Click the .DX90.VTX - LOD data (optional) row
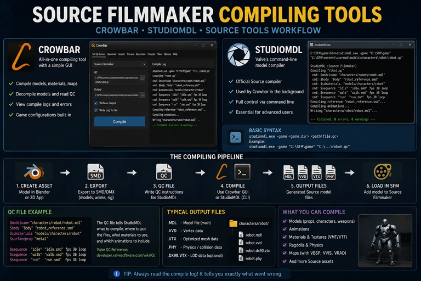Image resolution: width=421 pixels, height=281 pixels. tap(195, 255)
